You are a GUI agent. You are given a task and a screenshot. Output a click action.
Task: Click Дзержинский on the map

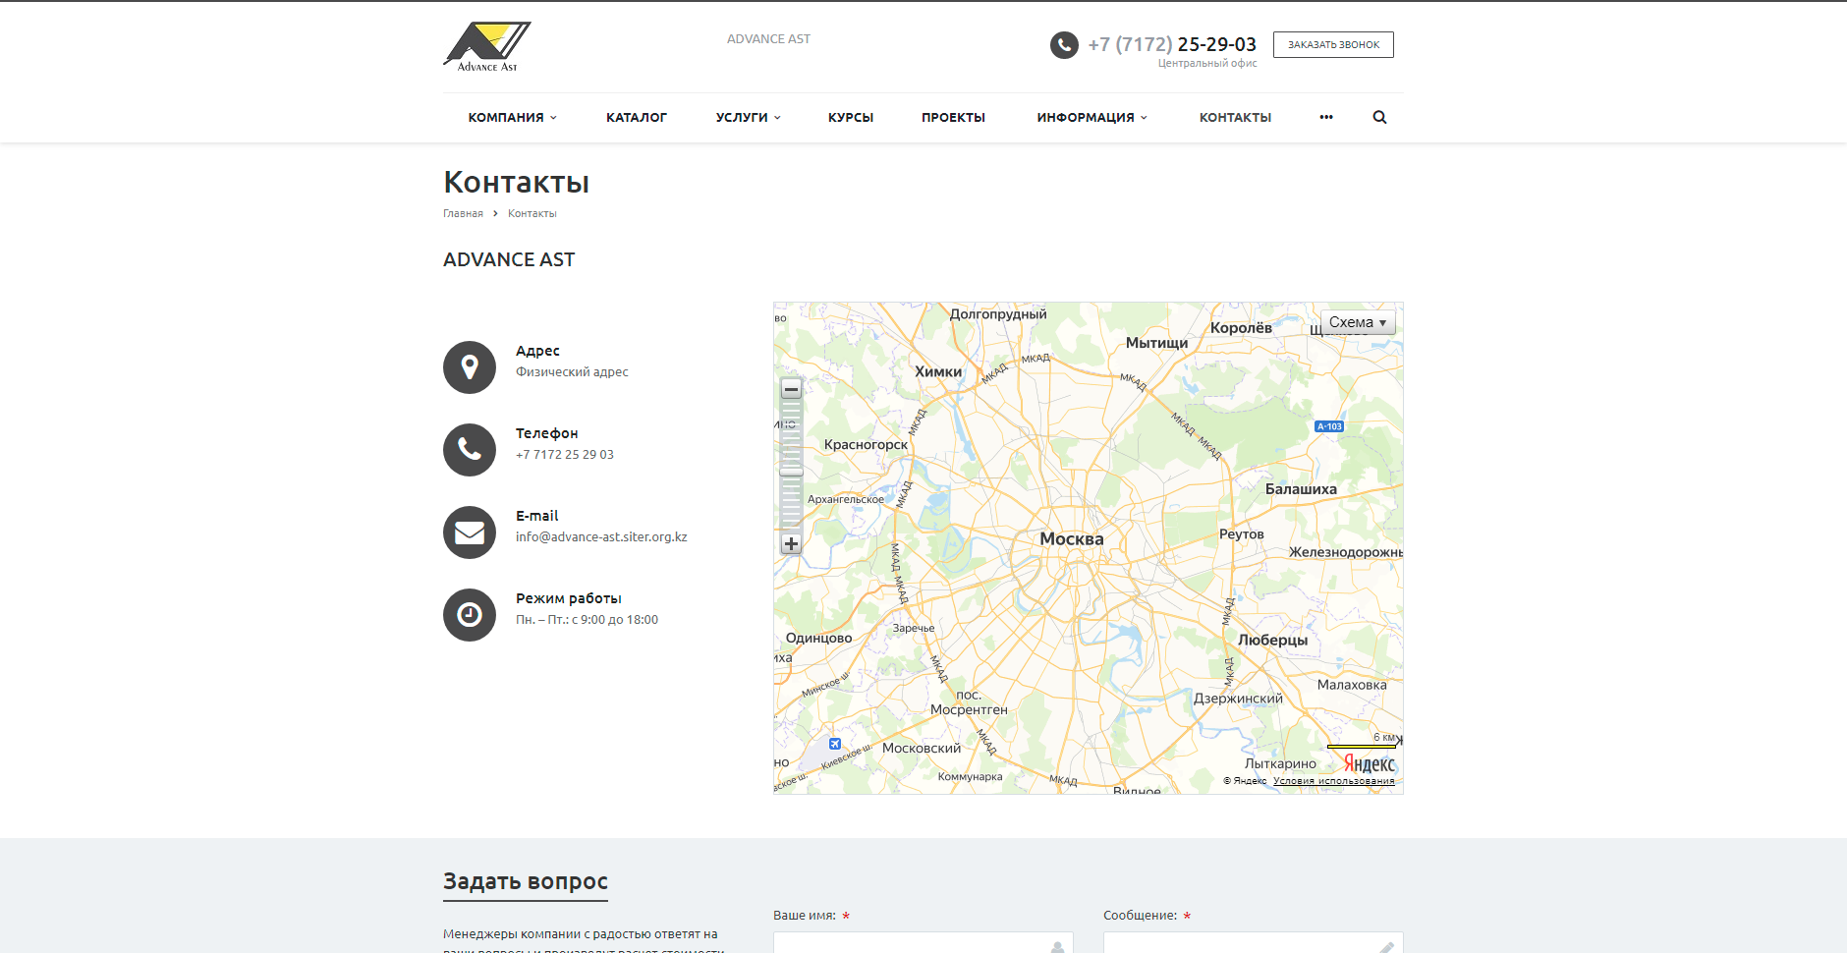[1238, 699]
